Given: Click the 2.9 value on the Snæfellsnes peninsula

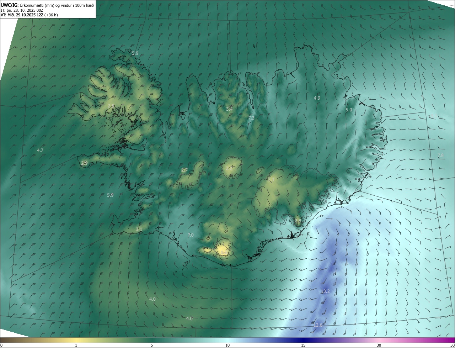Looking at the screenshot, I should (84, 163).
